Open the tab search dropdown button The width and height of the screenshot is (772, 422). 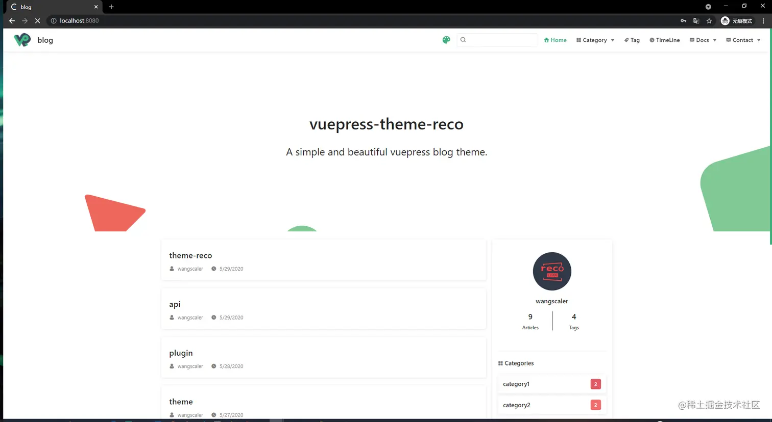708,7
